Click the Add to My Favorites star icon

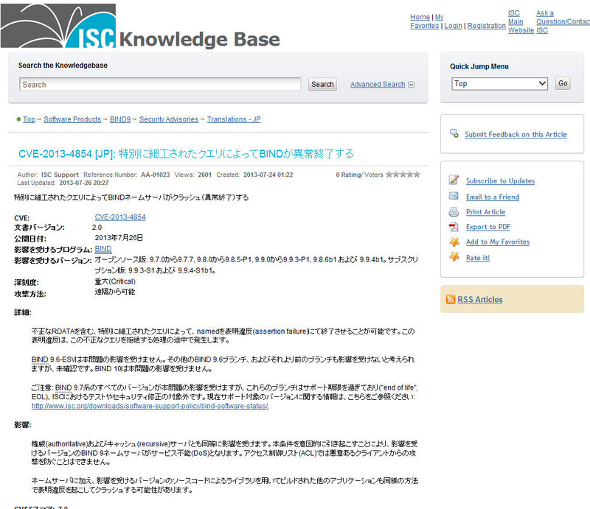(x=454, y=242)
